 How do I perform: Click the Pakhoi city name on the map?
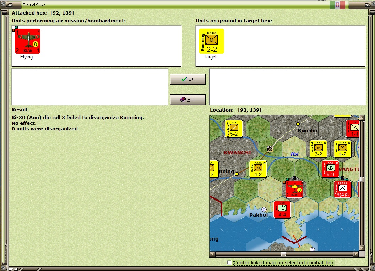click(259, 215)
